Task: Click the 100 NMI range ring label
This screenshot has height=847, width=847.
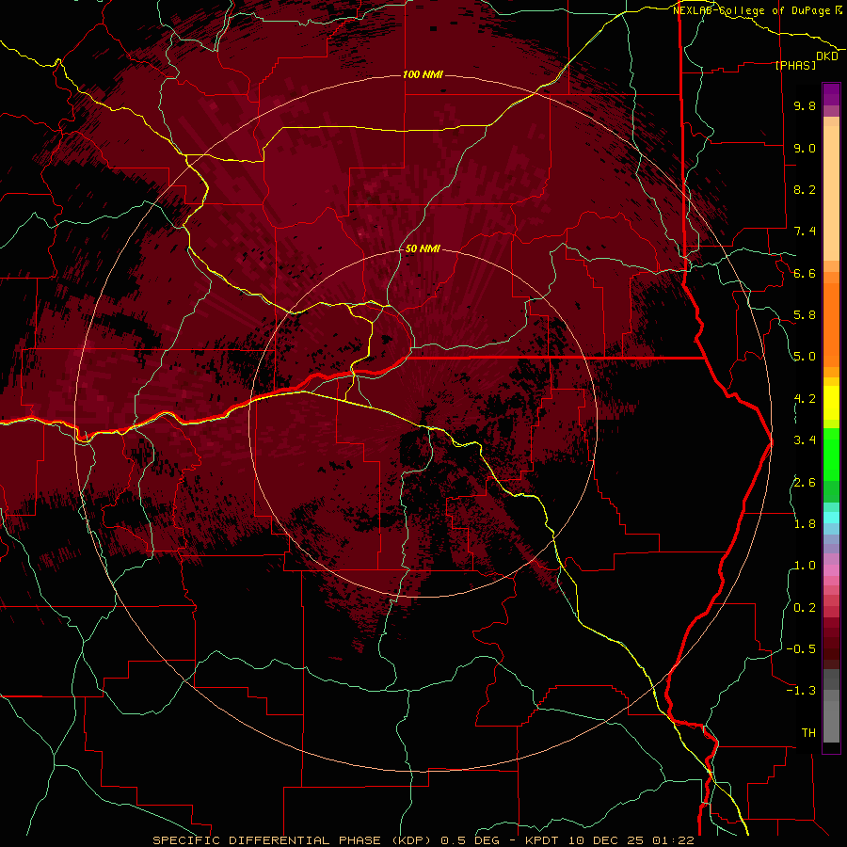Action: click(423, 74)
